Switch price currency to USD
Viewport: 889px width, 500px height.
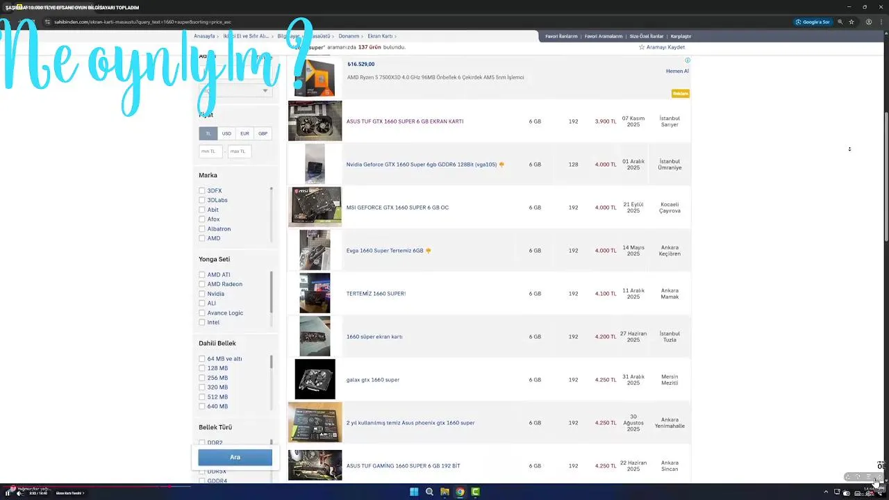pyautogui.click(x=226, y=133)
